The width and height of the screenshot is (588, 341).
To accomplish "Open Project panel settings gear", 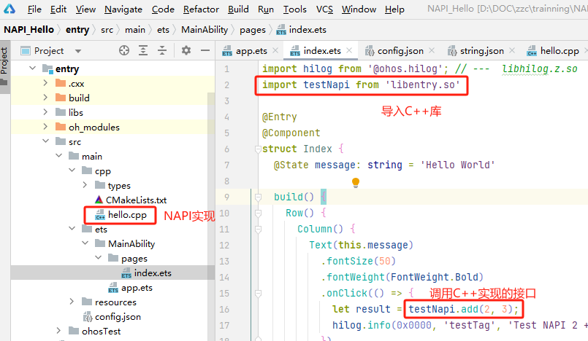I will coord(186,50).
